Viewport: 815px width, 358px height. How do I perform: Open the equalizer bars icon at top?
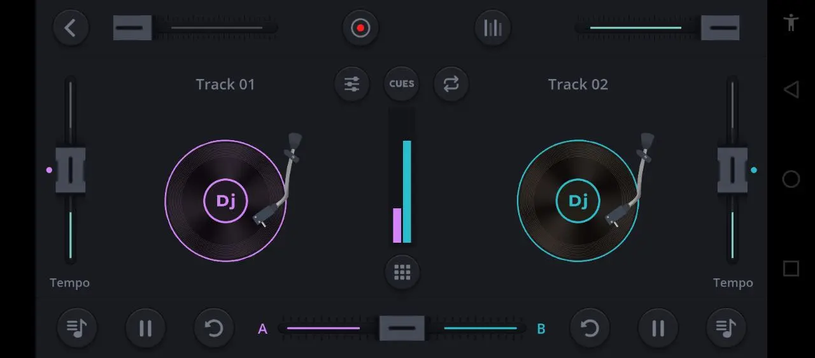493,28
